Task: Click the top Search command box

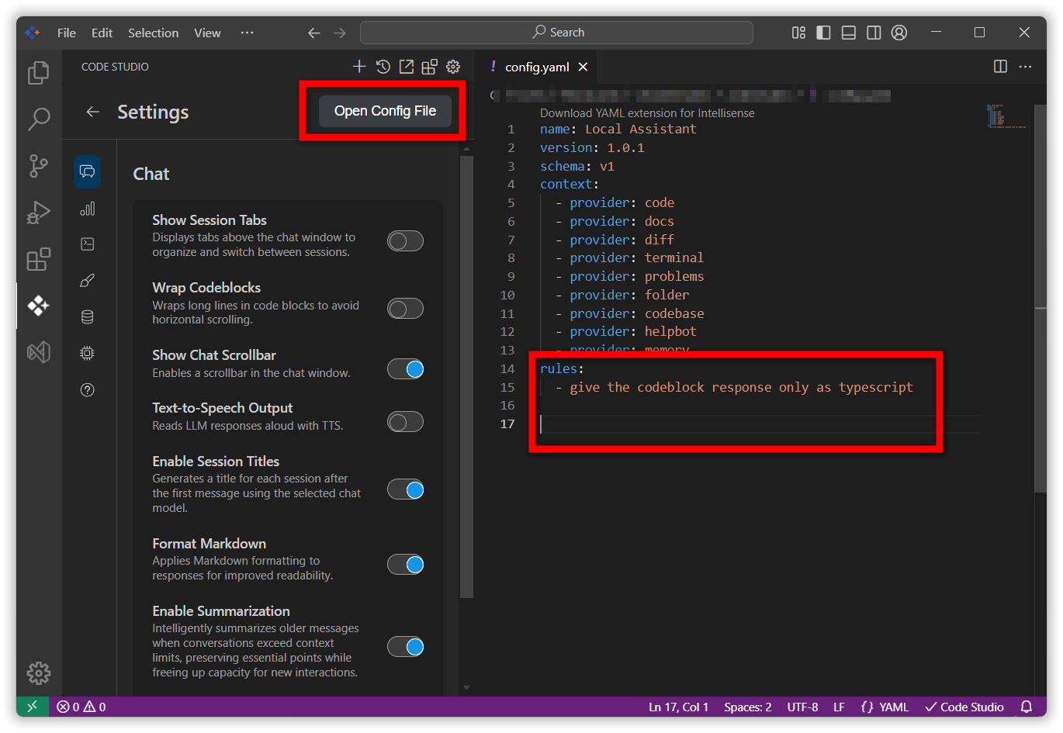Action: 556,33
